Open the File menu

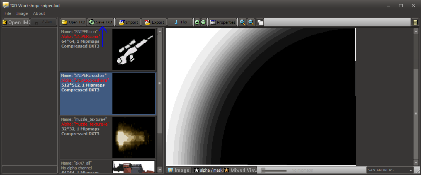tap(8, 13)
